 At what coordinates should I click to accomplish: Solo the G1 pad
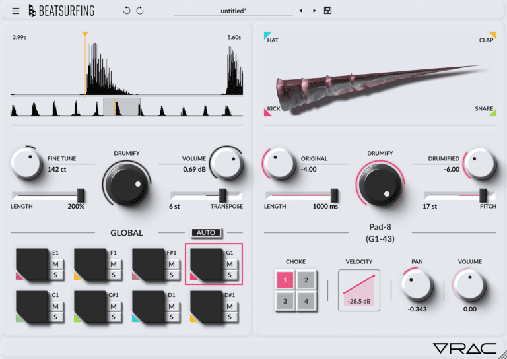click(x=230, y=275)
